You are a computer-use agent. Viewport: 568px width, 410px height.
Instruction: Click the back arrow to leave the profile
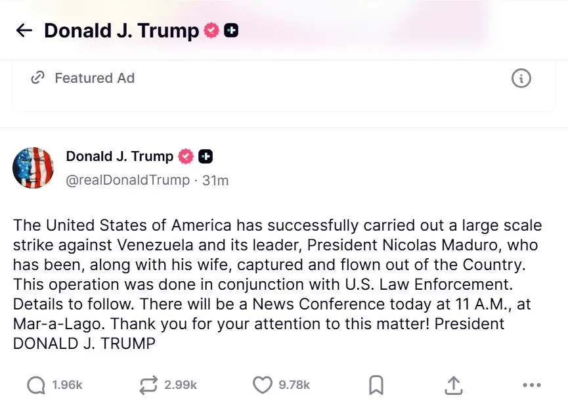click(x=24, y=30)
